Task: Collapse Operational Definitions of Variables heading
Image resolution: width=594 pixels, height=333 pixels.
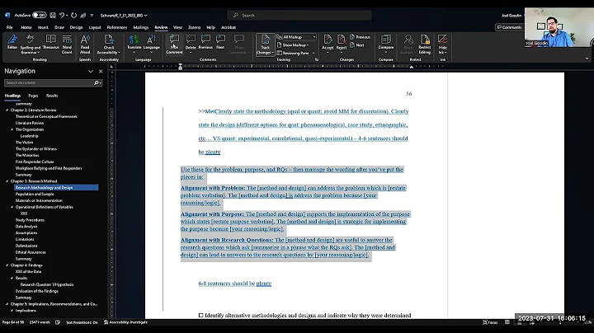Action: click(x=12, y=207)
